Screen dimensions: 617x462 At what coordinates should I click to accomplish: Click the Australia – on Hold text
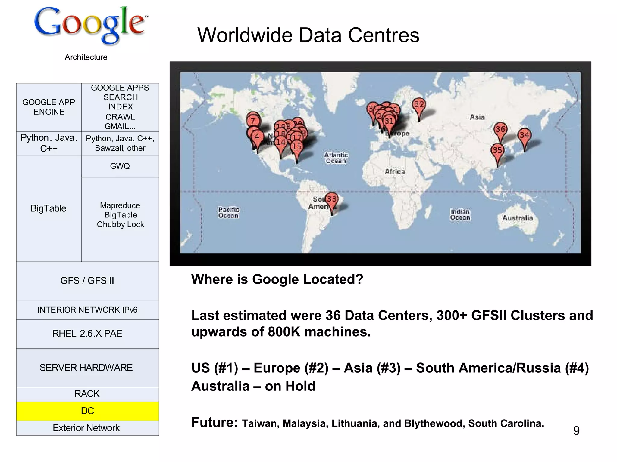[x=253, y=386]
